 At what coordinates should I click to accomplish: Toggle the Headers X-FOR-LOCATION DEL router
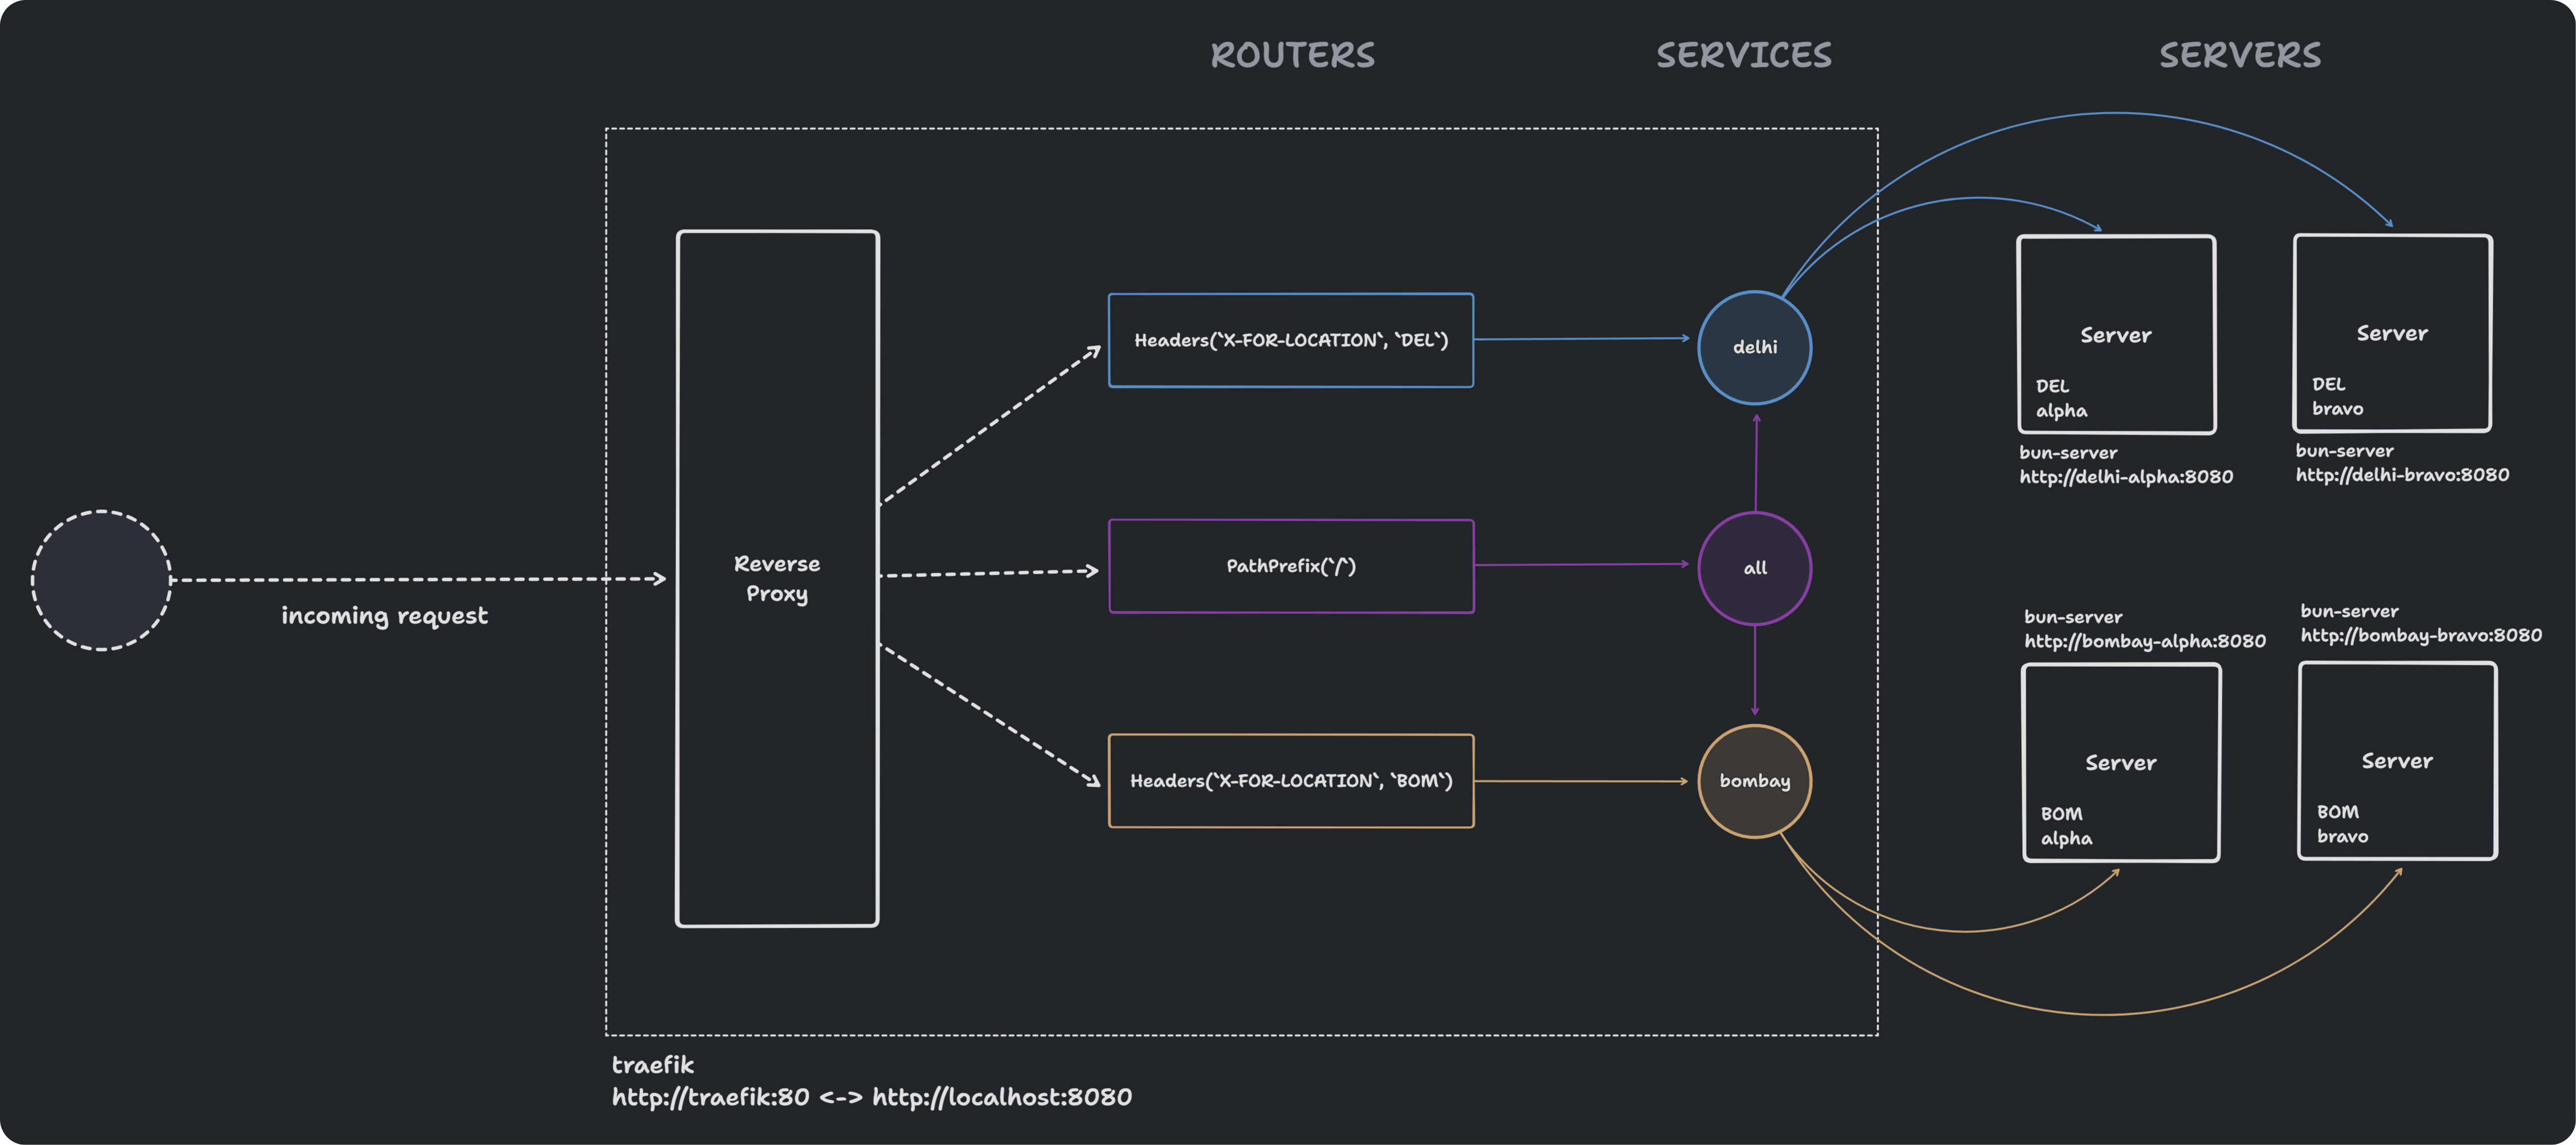[1290, 341]
